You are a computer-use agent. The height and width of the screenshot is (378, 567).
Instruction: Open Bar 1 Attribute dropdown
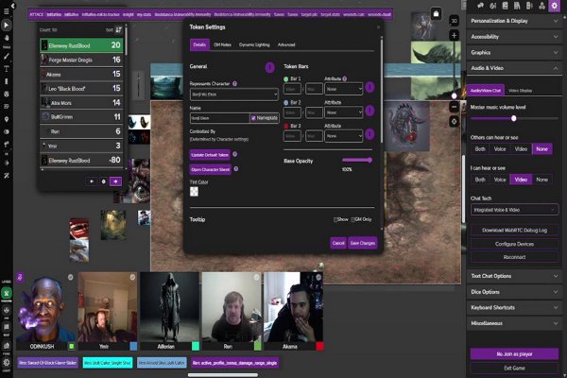344,89
